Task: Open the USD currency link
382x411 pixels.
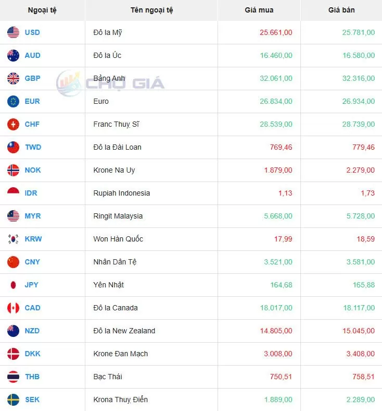Action: 32,32
